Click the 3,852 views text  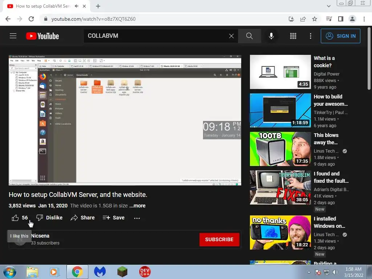point(22,206)
